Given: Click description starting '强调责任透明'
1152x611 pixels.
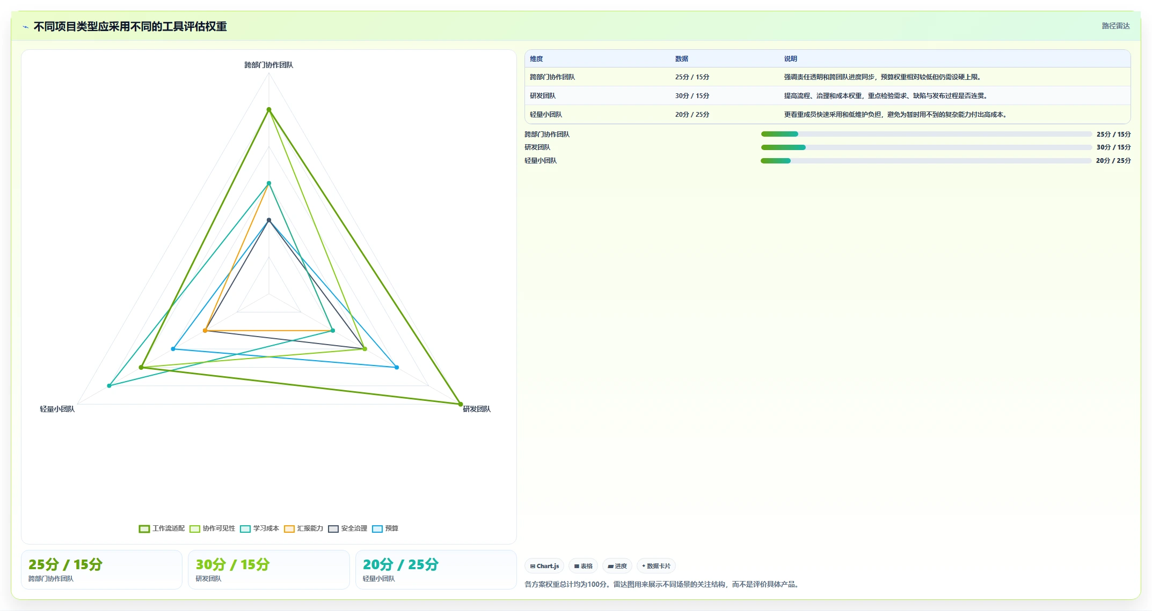Looking at the screenshot, I should click(884, 77).
